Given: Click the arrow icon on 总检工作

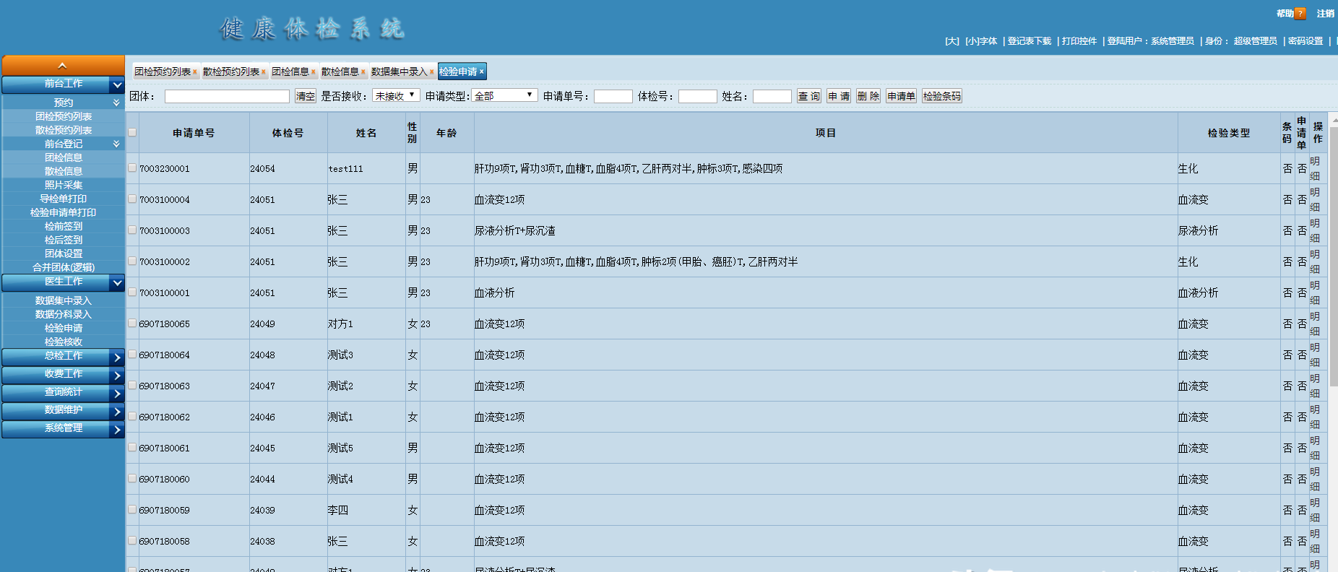Looking at the screenshot, I should (117, 357).
